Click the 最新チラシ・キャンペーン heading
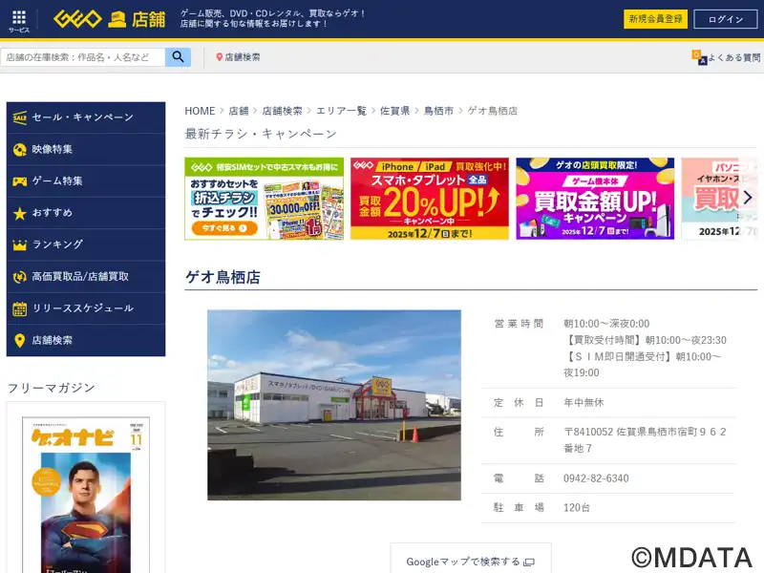The image size is (764, 573). click(261, 134)
